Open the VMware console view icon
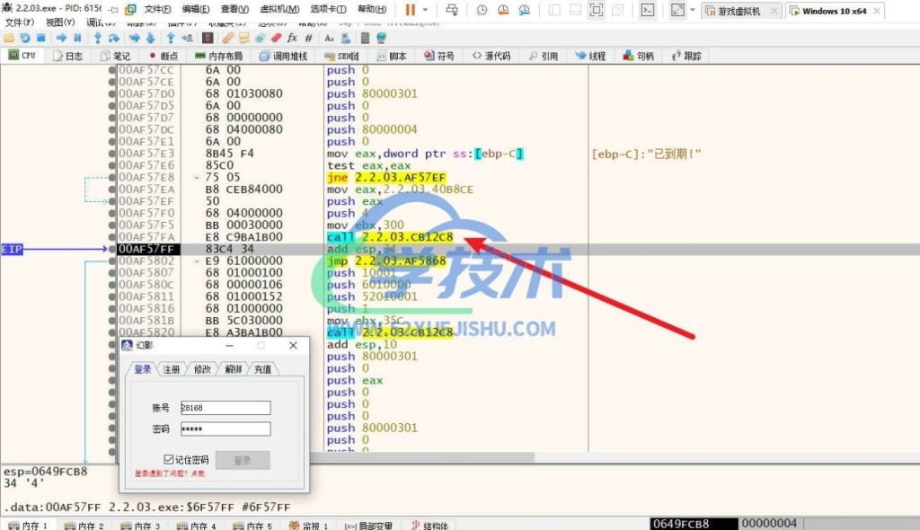Viewport: 920px width, 530px height. (x=647, y=10)
